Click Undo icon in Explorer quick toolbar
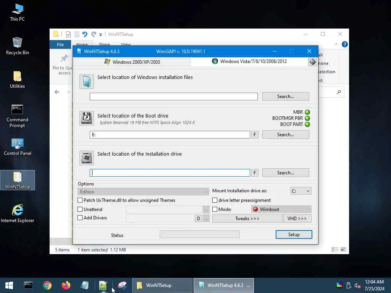Viewport: 391px width, 293px height. [x=85, y=34]
